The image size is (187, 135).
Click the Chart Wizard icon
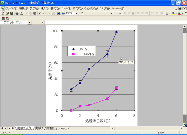pyautogui.click(x=59, y=13)
